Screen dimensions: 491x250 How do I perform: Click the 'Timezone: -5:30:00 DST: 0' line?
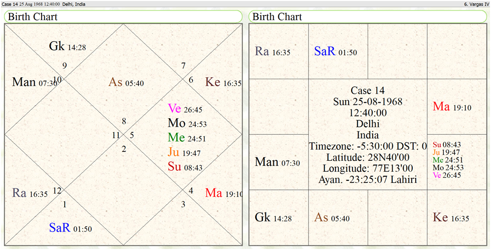[368, 146]
